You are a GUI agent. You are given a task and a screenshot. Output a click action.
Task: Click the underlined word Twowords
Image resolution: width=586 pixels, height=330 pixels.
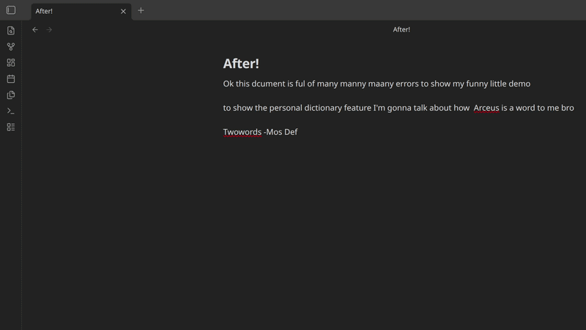[242, 132]
